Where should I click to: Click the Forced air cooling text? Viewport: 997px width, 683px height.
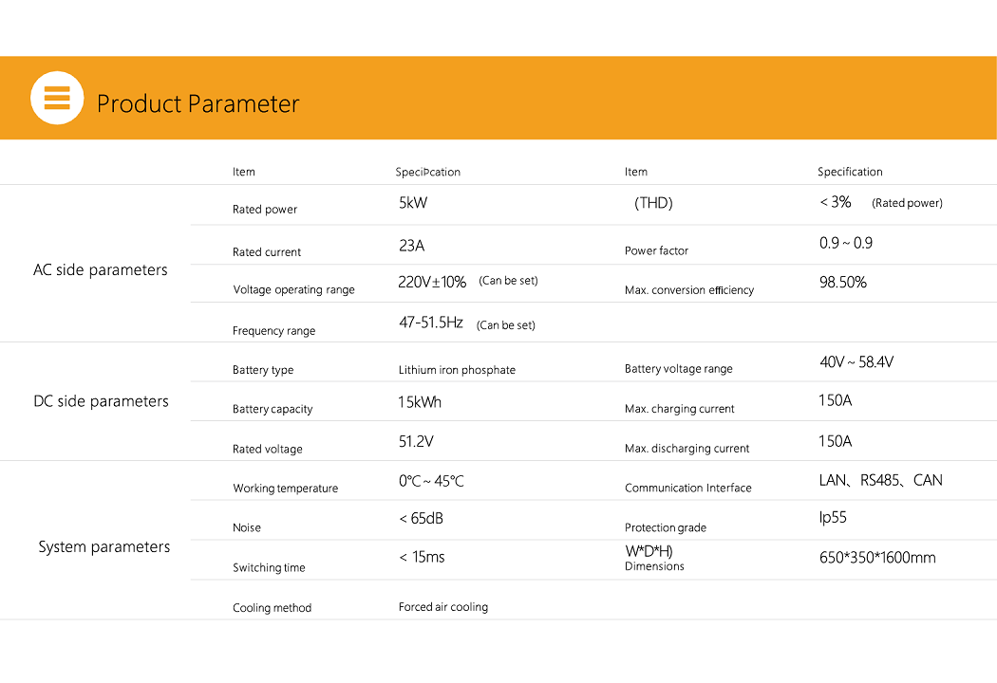click(442, 607)
